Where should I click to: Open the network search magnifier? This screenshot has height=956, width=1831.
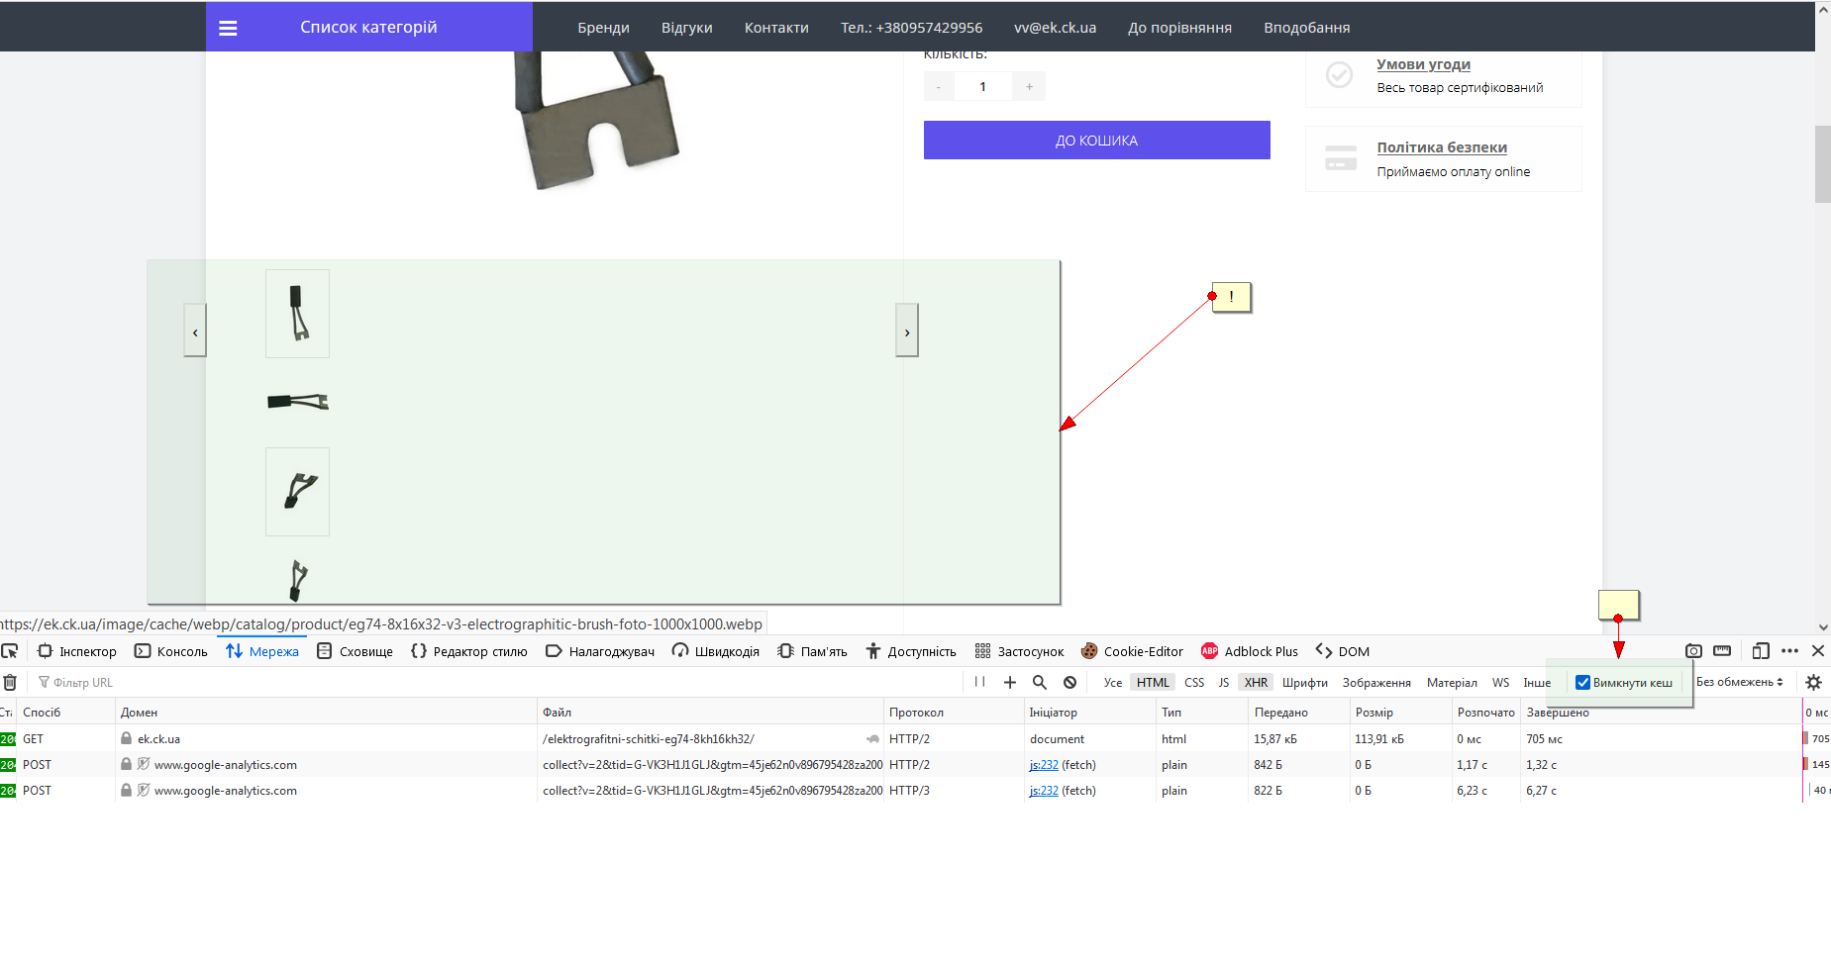click(x=1040, y=682)
